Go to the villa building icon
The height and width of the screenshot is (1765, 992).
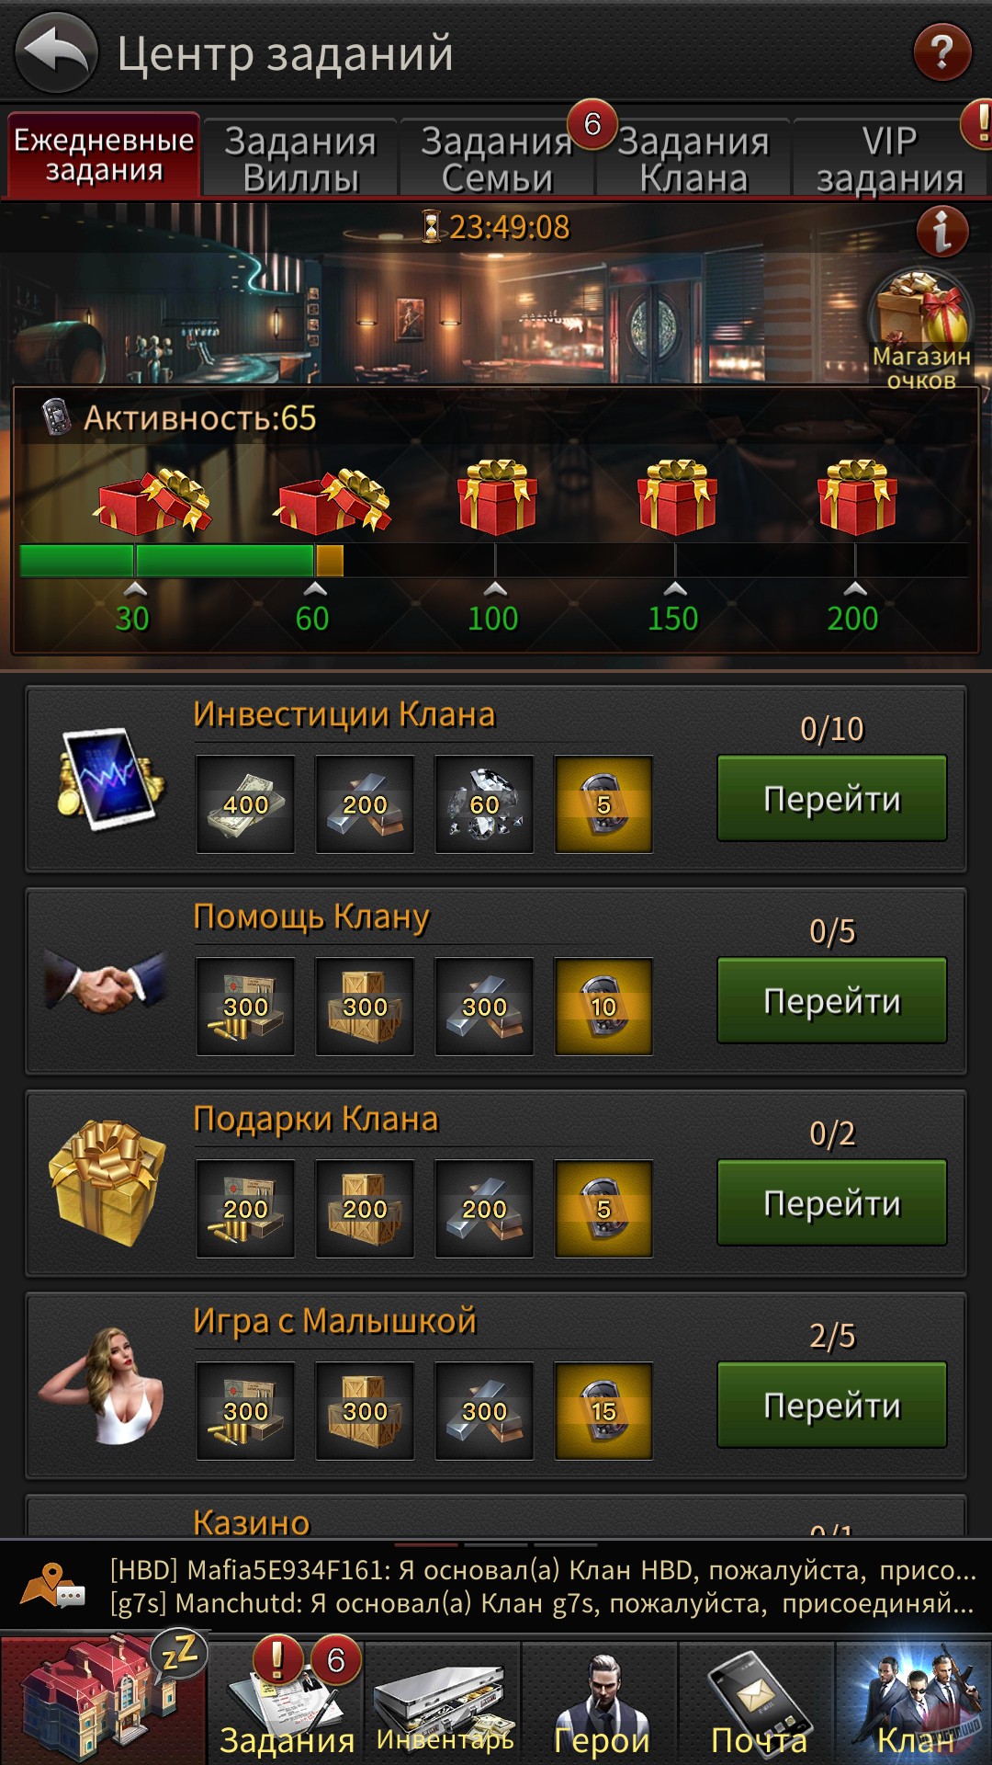click(103, 1699)
